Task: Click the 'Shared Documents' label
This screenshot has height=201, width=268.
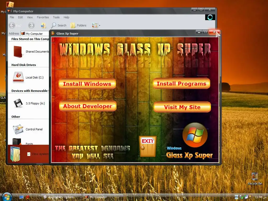Action: point(37,52)
